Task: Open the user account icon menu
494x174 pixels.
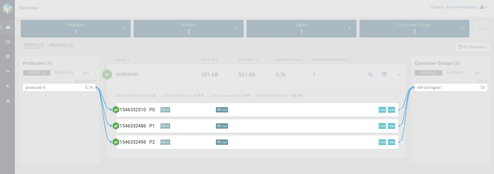Action: point(483,7)
